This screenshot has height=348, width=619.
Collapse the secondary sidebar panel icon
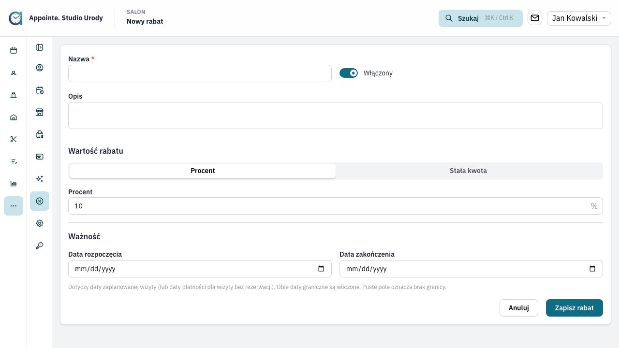(40, 47)
